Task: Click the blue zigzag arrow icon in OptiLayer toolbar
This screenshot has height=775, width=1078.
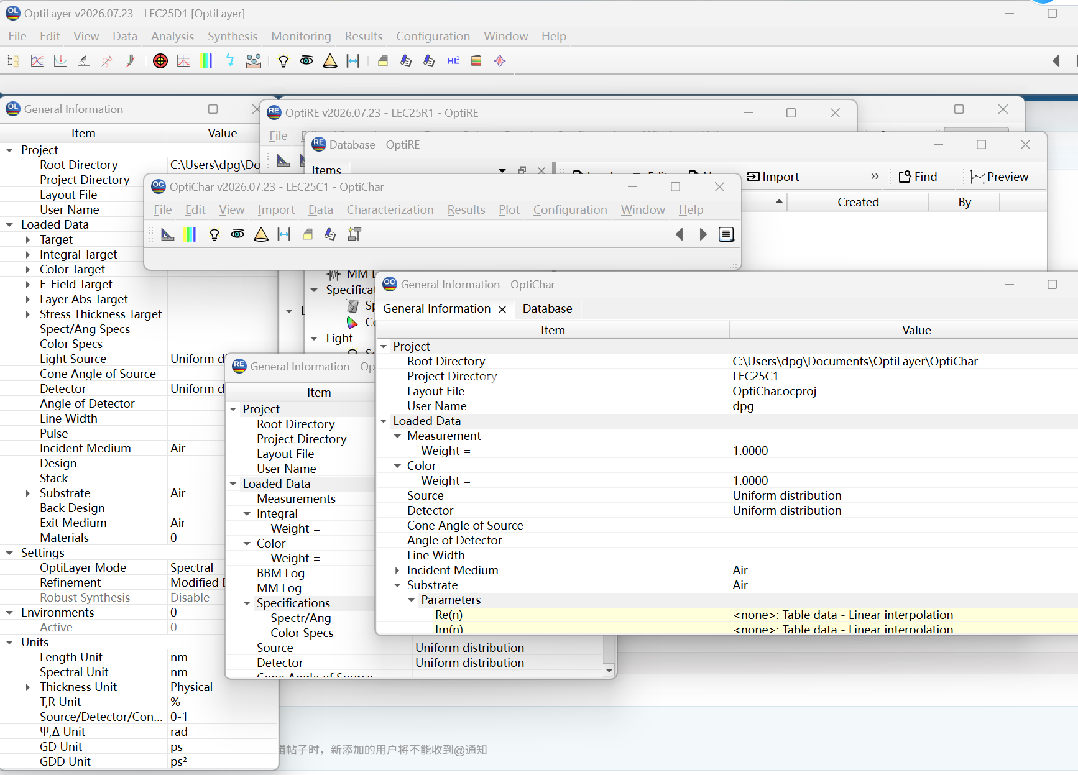Action: coord(230,61)
